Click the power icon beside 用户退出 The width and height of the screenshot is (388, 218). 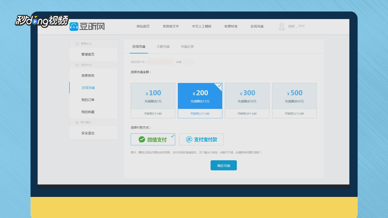(x=77, y=122)
